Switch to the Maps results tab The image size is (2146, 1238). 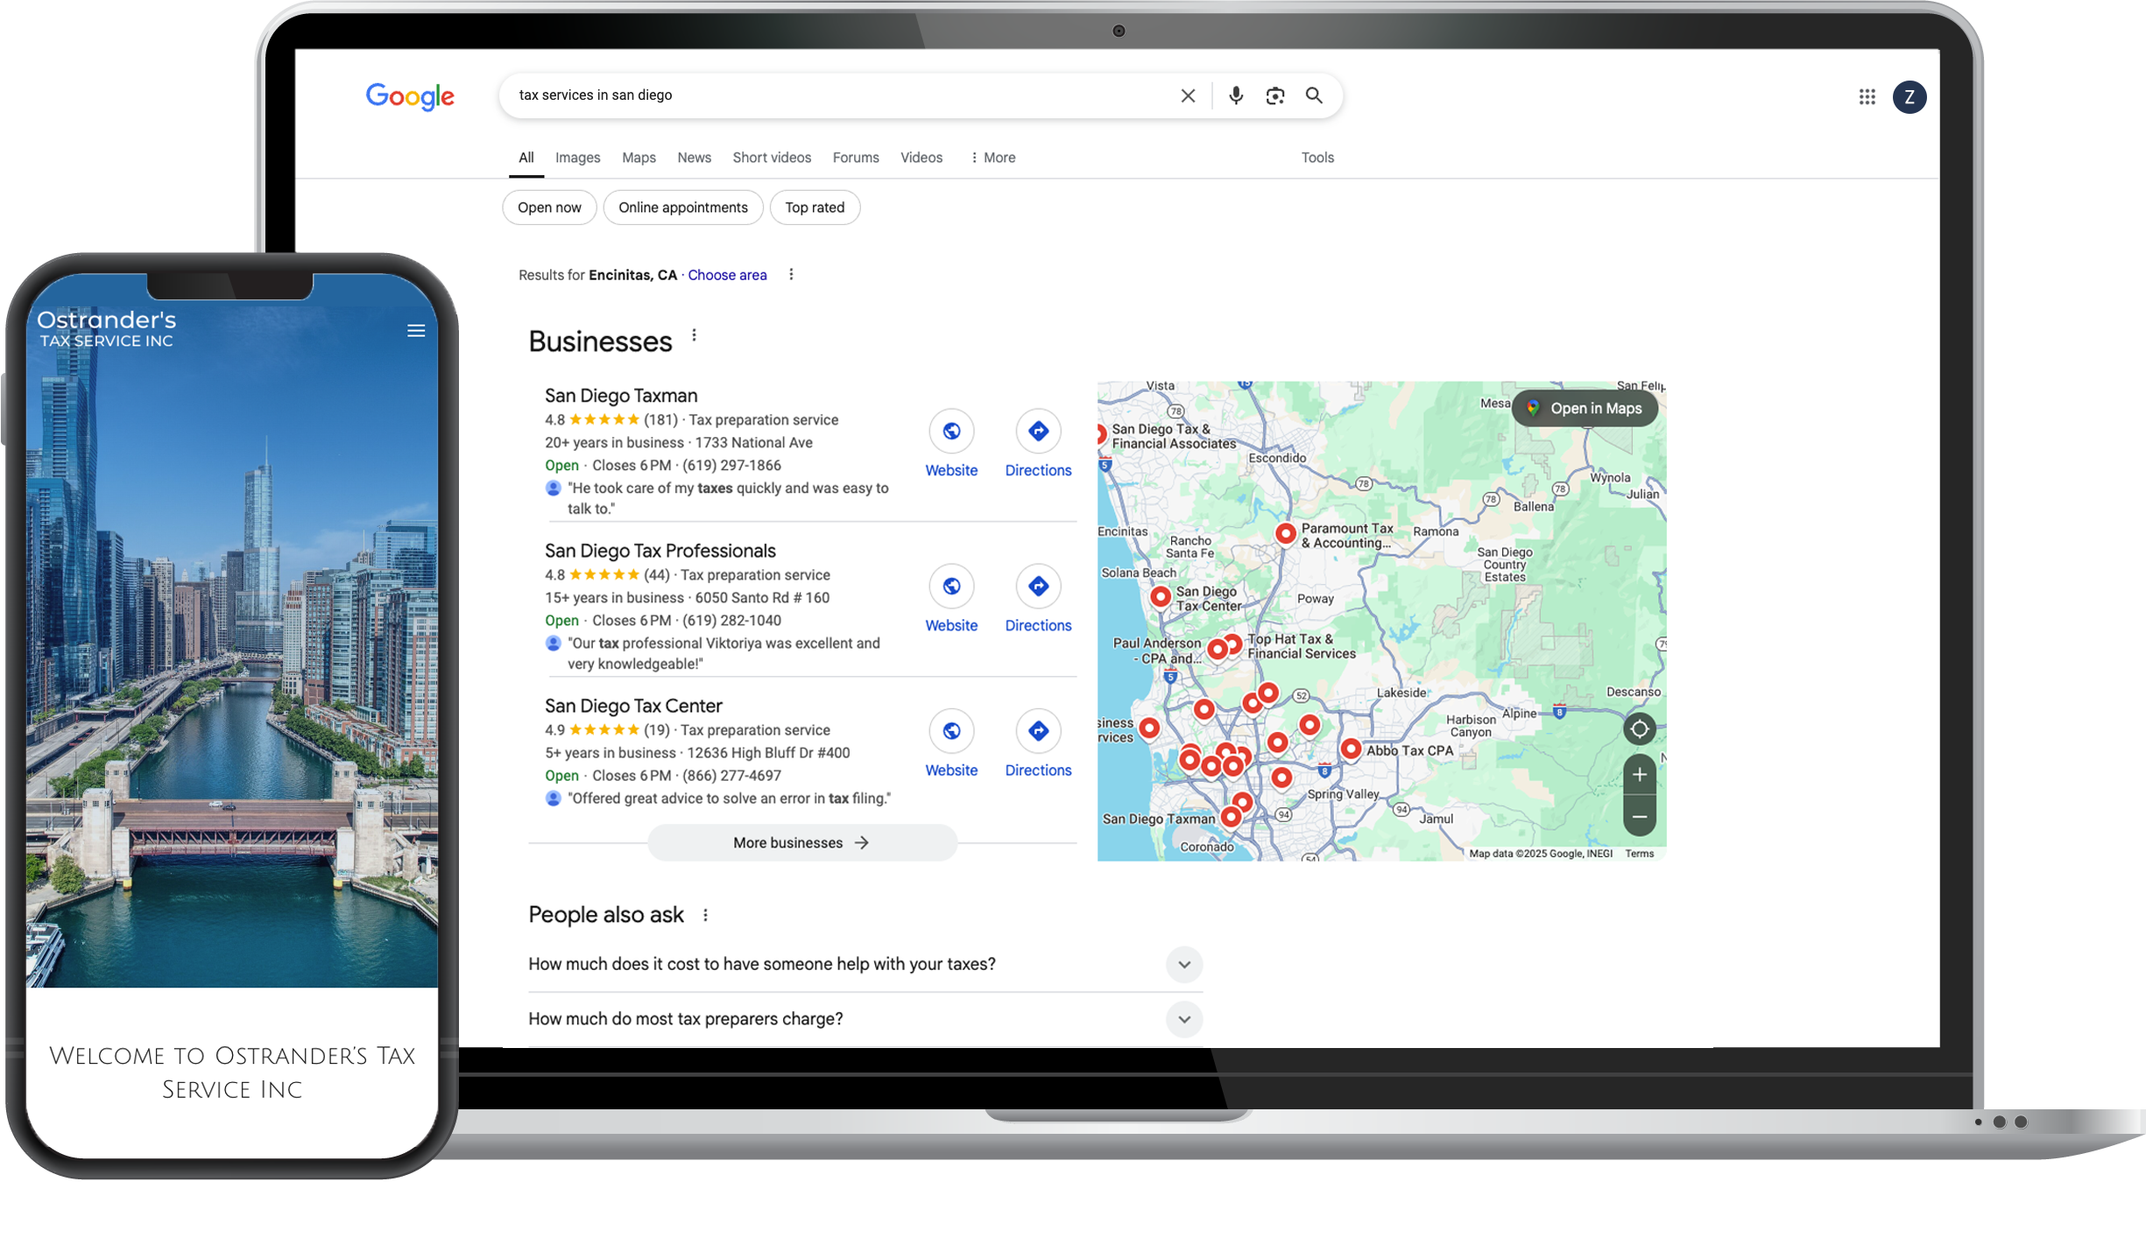click(x=639, y=158)
